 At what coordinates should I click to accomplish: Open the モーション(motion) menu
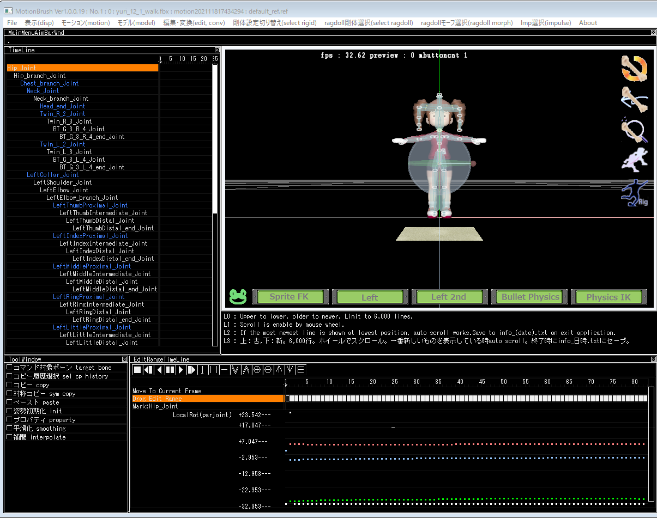click(x=85, y=23)
